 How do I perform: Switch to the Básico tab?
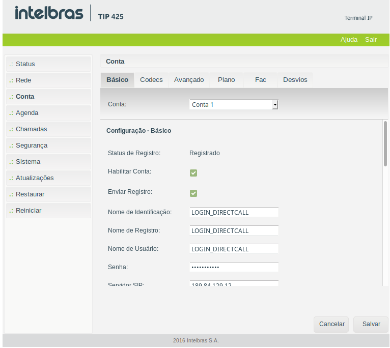(x=118, y=80)
